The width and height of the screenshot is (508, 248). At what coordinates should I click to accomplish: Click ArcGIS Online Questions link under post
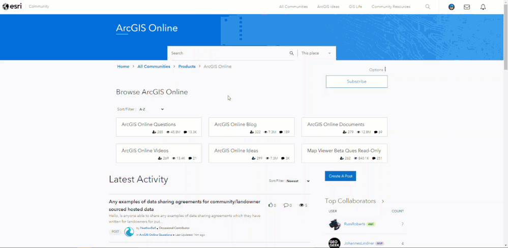coord(156,235)
